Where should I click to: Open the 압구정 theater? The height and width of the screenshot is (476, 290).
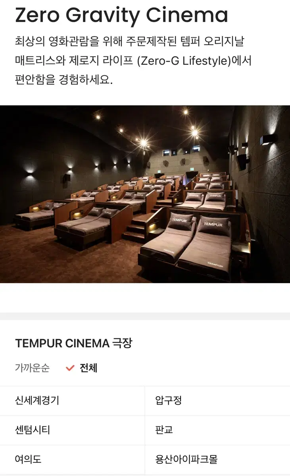pyautogui.click(x=217, y=401)
